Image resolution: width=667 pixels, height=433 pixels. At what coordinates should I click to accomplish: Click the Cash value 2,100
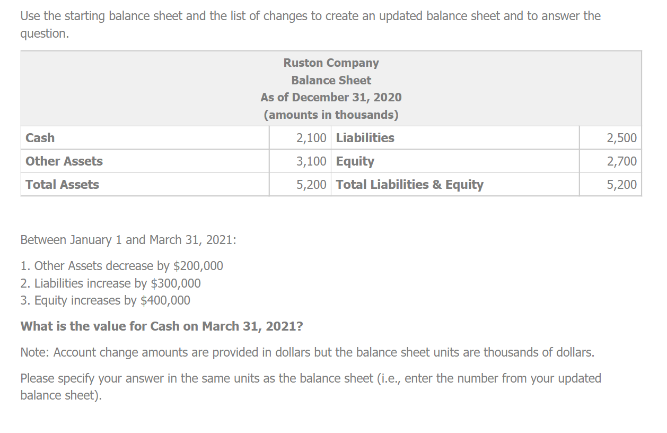coord(311,138)
